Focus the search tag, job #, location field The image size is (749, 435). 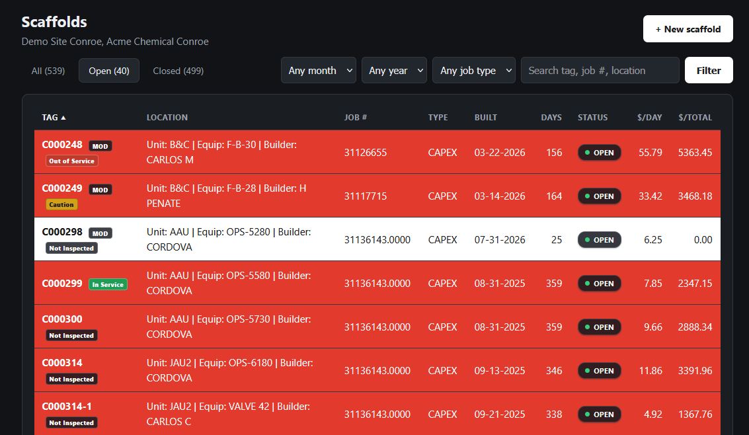coord(600,70)
